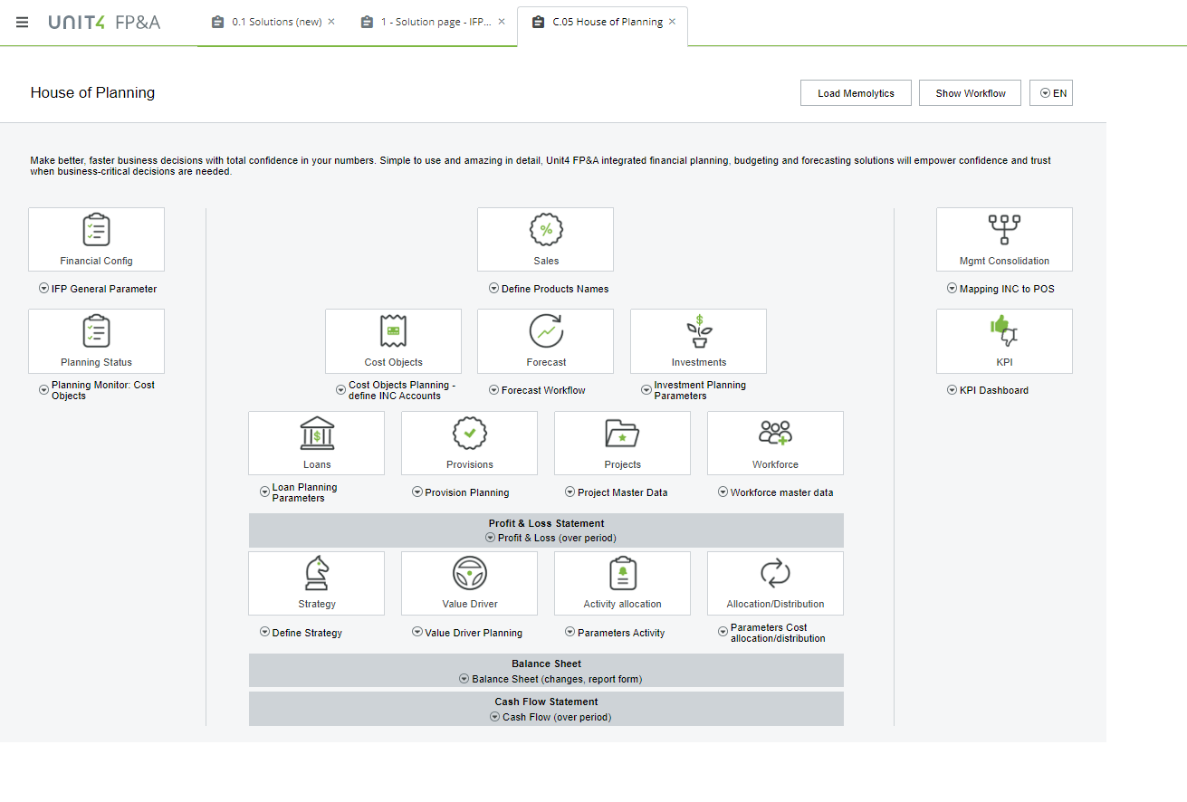The height and width of the screenshot is (802, 1187).
Task: Open the Mgmt Consolidation hierarchy icon
Action: (1004, 230)
